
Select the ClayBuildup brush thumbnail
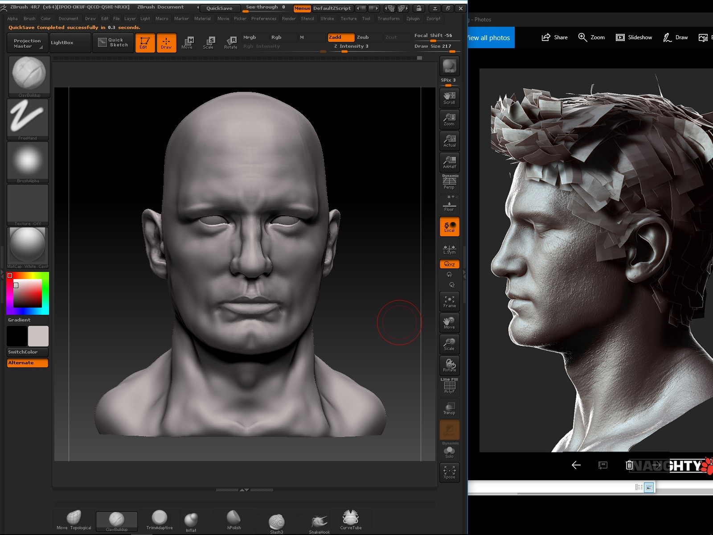click(x=29, y=76)
